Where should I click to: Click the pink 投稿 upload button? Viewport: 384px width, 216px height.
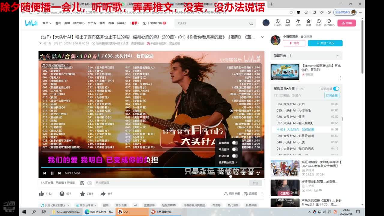(346, 23)
